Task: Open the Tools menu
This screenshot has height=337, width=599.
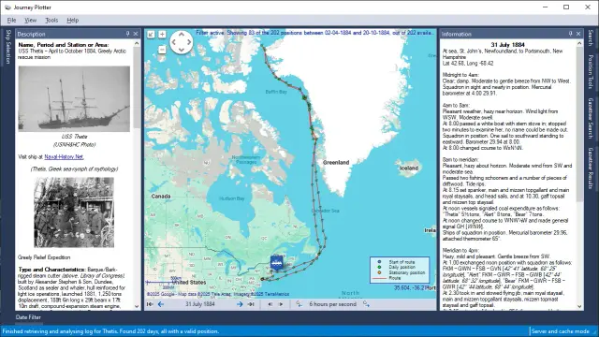Action: coord(51,21)
